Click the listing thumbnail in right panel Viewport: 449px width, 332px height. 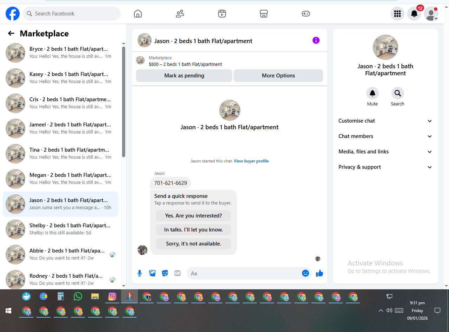(x=386, y=47)
